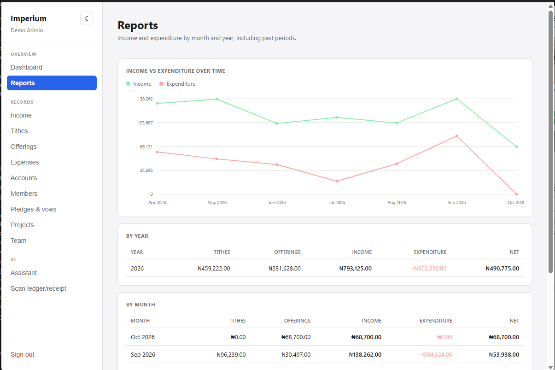
Task: Click the YEAR column header
Action: click(137, 252)
